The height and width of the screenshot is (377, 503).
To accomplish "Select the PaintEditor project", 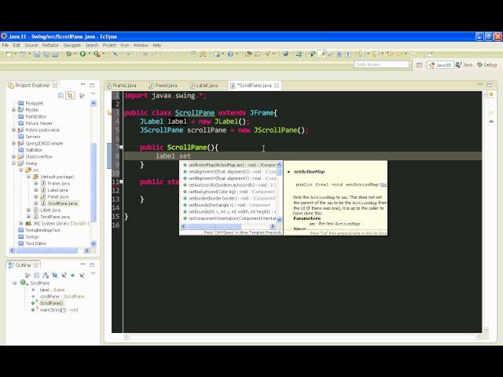I will click(35, 117).
